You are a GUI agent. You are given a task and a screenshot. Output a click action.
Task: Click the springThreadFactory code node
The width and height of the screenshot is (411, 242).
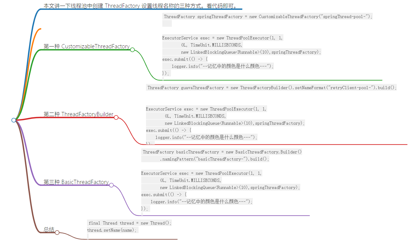click(266, 17)
